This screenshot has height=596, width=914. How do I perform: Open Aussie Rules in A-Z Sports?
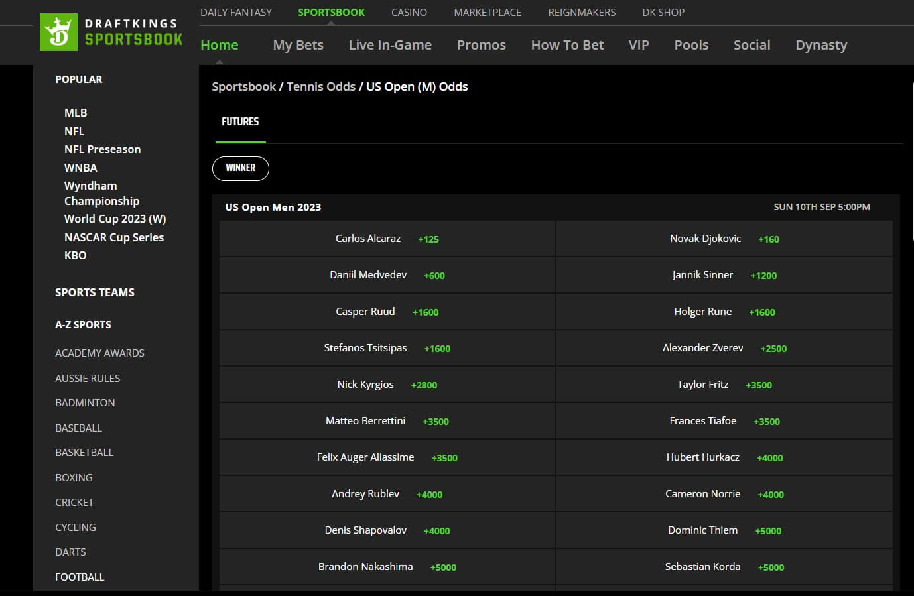tap(88, 378)
